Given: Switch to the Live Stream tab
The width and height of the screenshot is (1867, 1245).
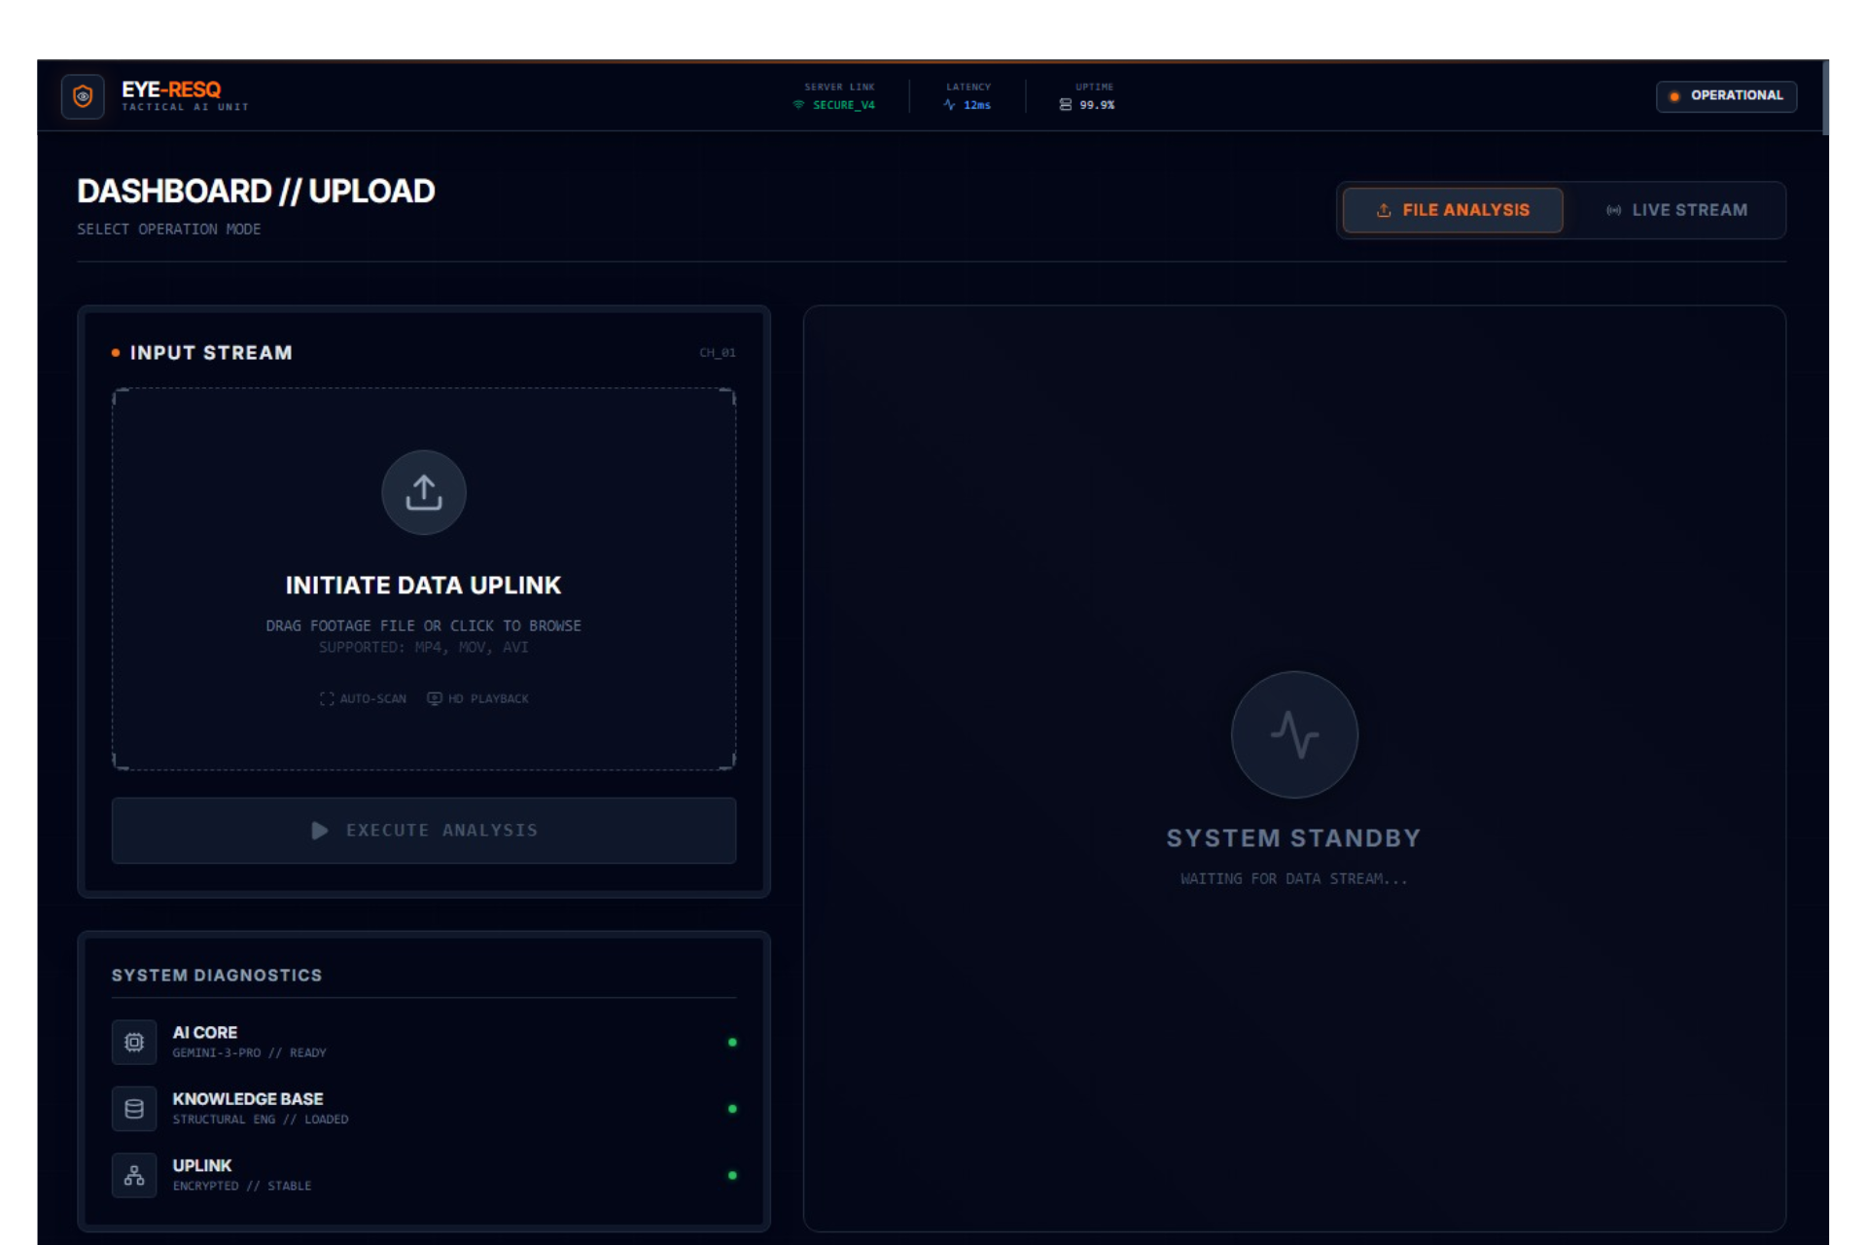Looking at the screenshot, I should tap(1676, 210).
